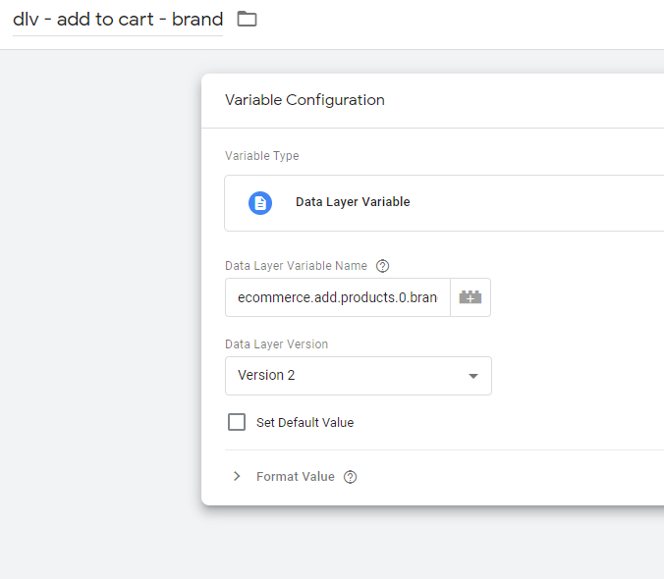Click the Variable Configuration heading
This screenshot has width=664, height=579.
pos(304,100)
